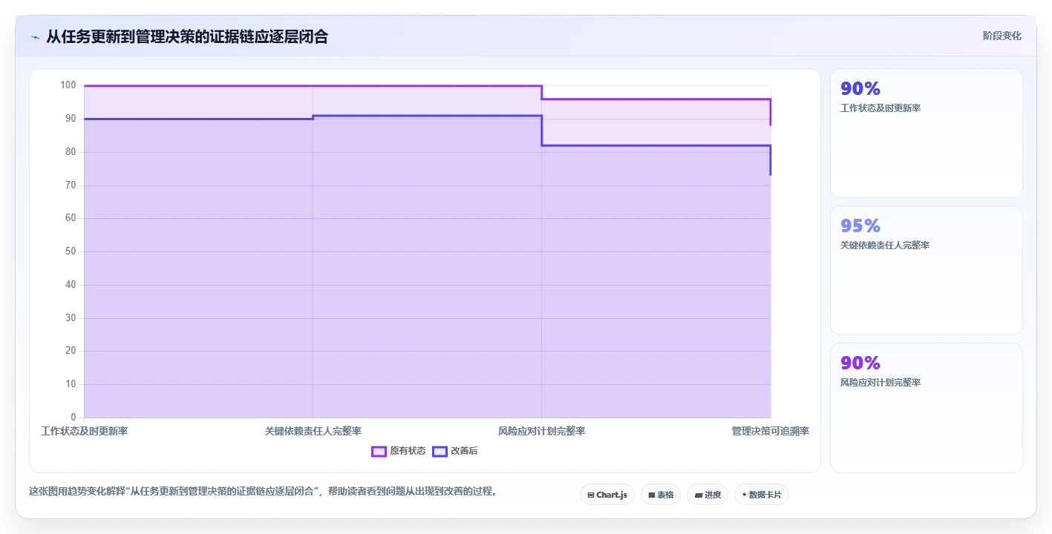
Task: Select the 表格 tag chip
Action: pyautogui.click(x=661, y=495)
